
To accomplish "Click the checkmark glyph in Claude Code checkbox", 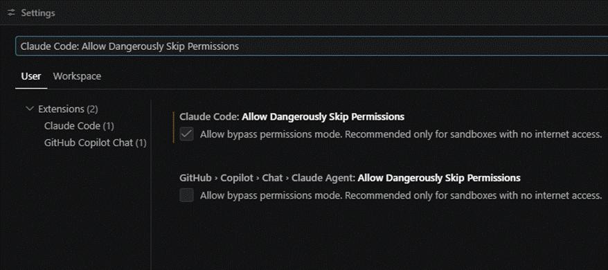I will [186, 134].
